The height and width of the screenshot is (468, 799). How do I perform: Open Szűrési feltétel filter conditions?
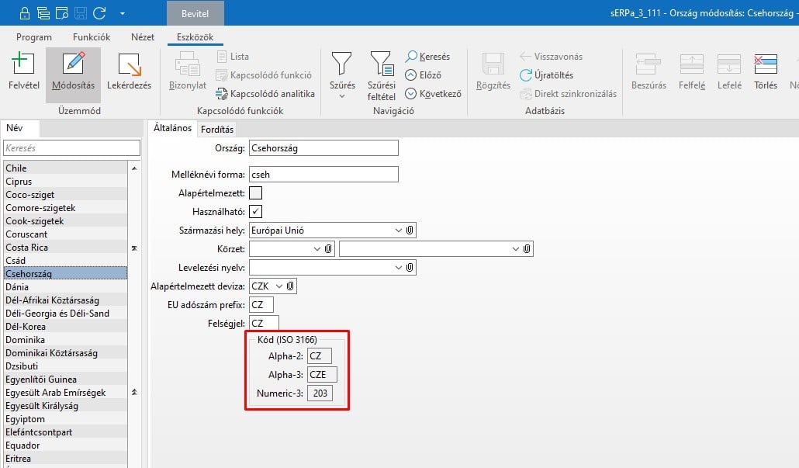click(381, 66)
